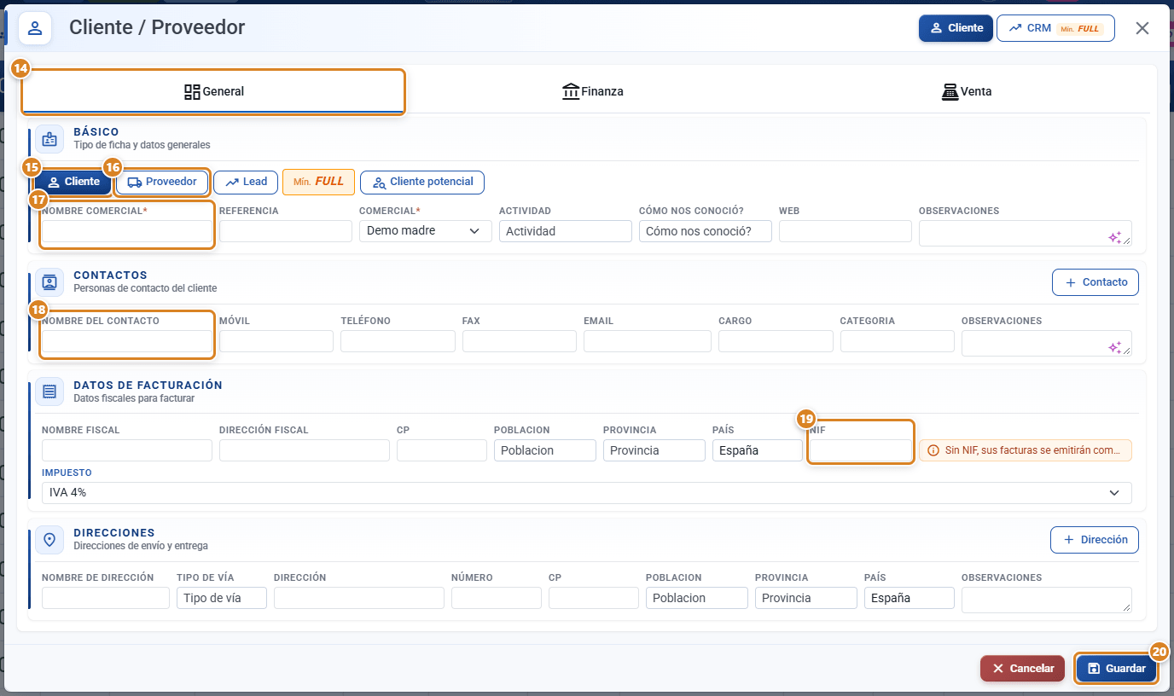This screenshot has width=1174, height=696.
Task: Click the info icon in NIF warning
Action: [x=933, y=450]
